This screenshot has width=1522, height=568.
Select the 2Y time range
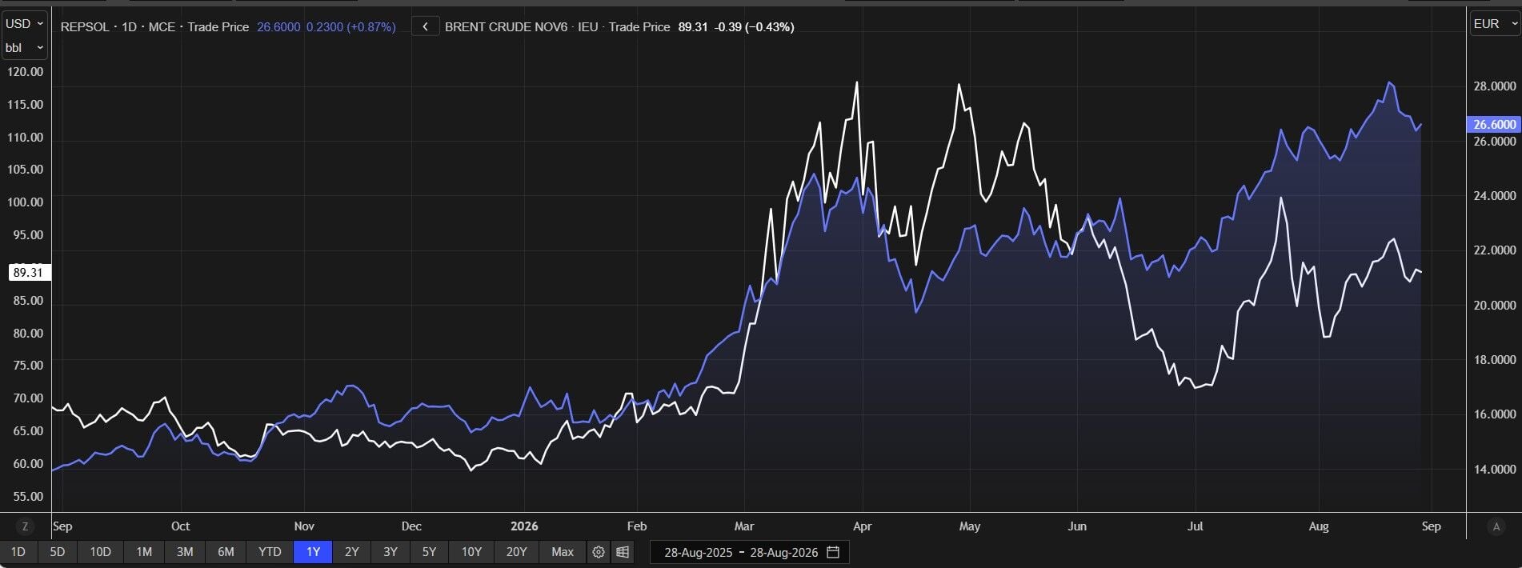click(x=351, y=552)
